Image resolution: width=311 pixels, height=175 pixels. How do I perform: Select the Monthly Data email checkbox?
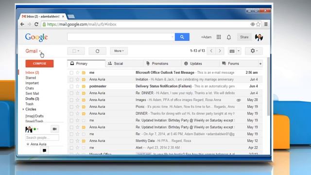(71, 141)
